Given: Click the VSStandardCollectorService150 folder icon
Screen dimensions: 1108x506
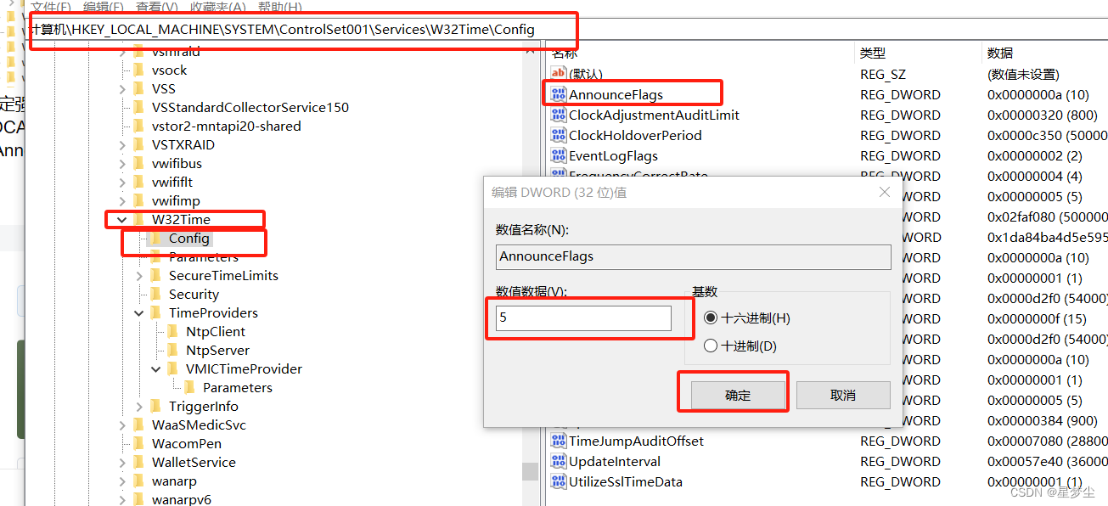Looking at the screenshot, I should coord(138,107).
